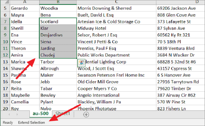Screen dimensions: 205x126
Task: Click the row 7 header
Action: pyautogui.click(x=5, y=22)
